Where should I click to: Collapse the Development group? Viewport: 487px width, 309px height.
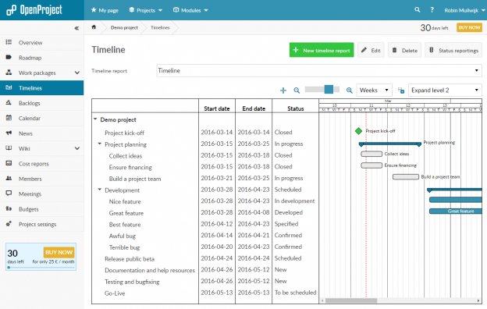pos(100,190)
